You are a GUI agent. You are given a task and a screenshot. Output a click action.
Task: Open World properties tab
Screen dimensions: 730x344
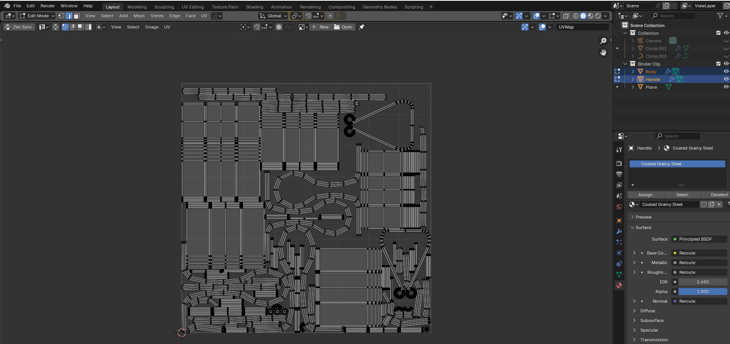pyautogui.click(x=619, y=207)
